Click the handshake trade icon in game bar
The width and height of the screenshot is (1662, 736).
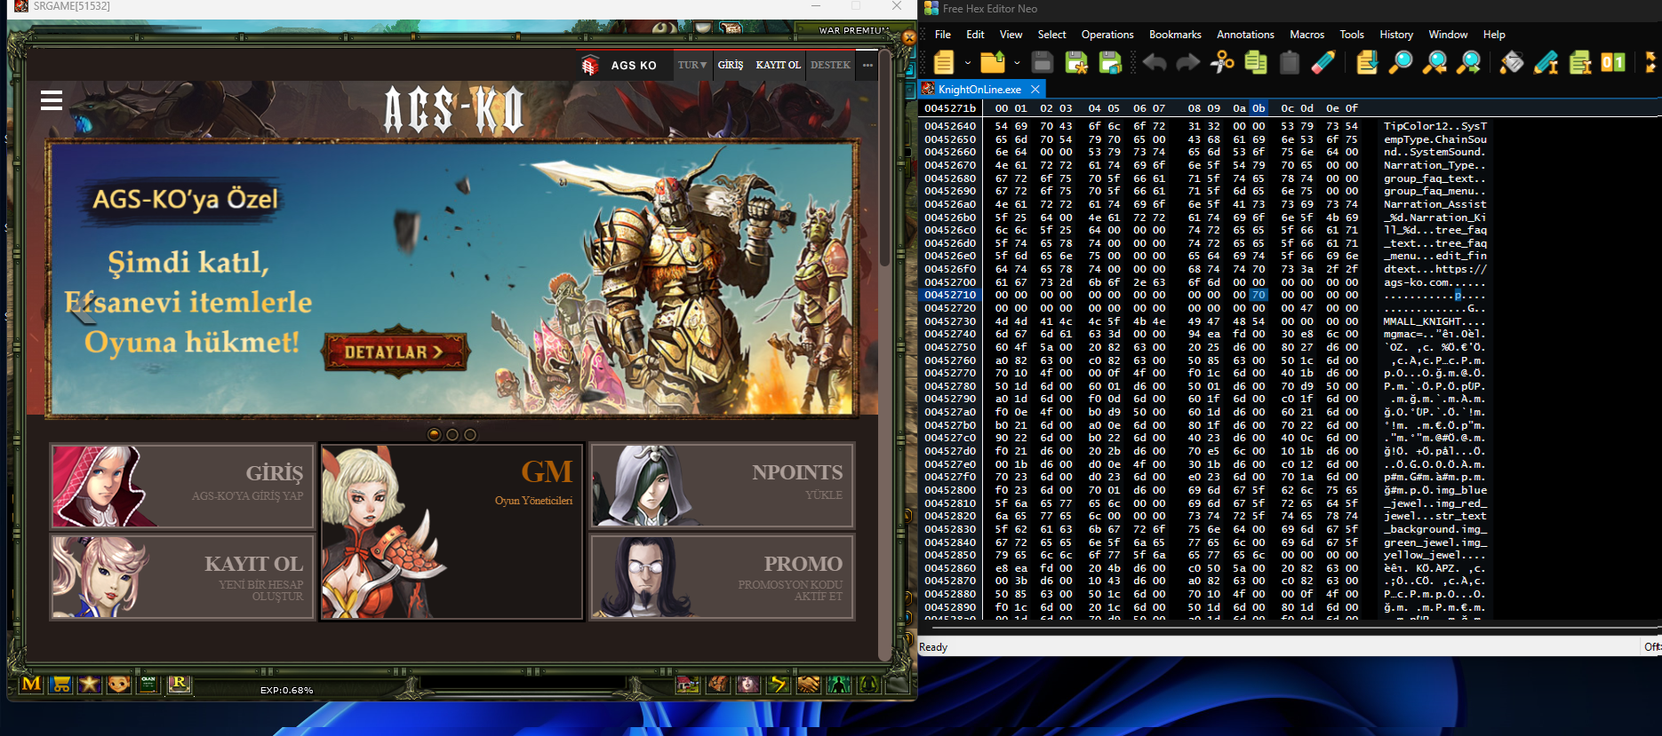point(808,684)
